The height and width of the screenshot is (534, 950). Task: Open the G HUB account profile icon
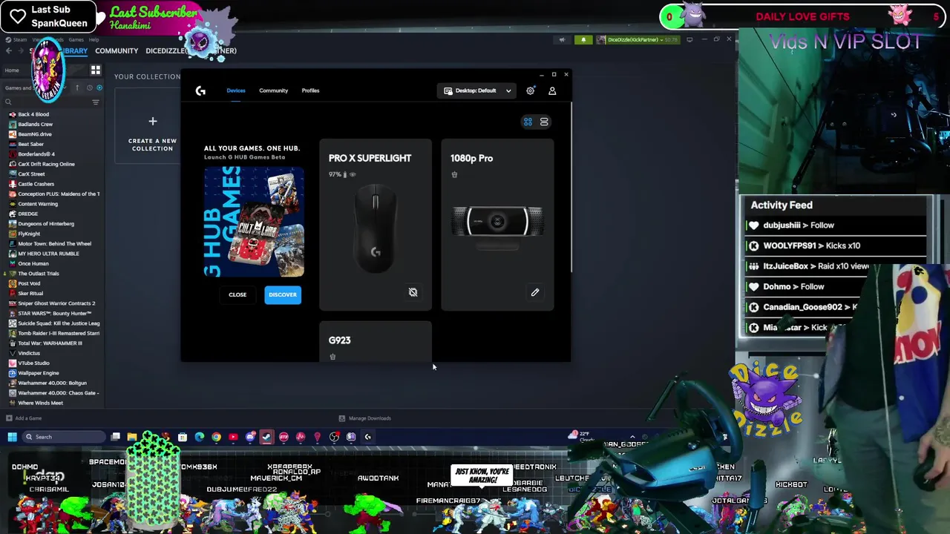(552, 90)
